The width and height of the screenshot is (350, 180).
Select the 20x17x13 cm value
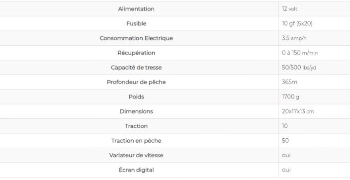[x=298, y=111]
